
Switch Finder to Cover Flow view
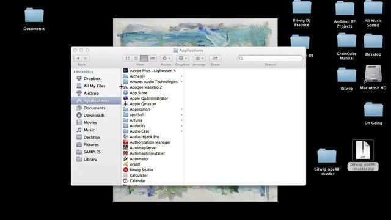tap(153, 59)
